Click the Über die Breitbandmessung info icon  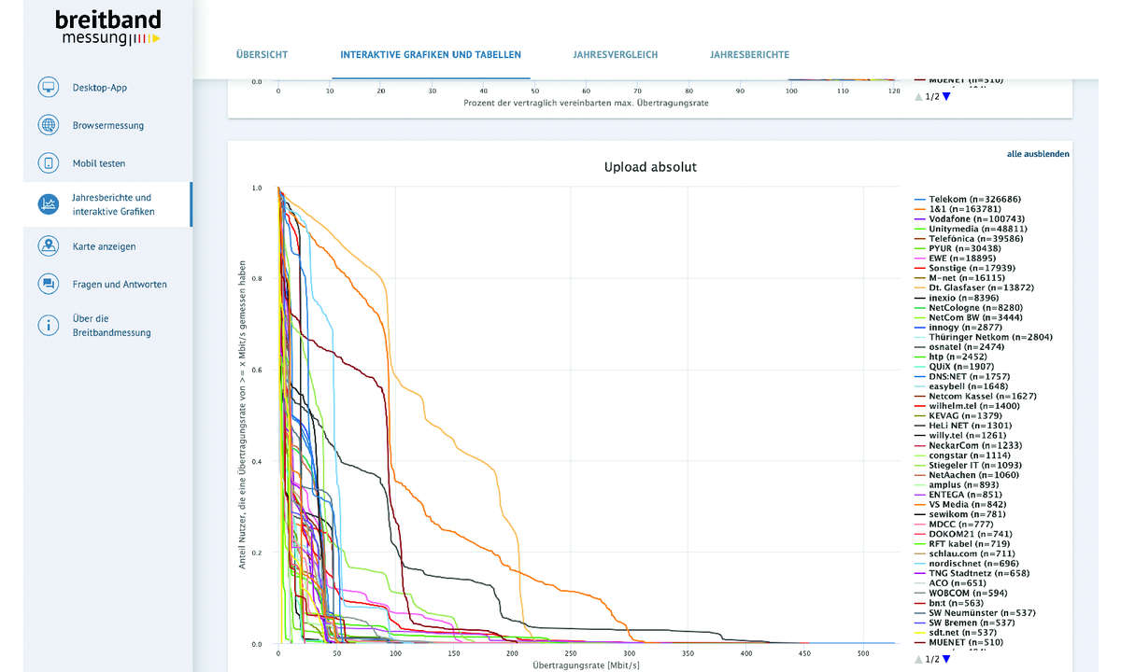coord(49,325)
